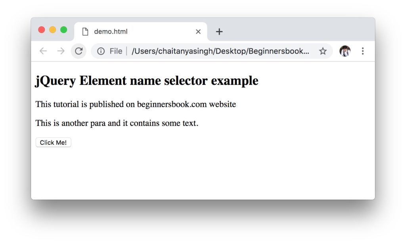This screenshot has width=406, height=244.
Task: Click the browser forward arrow
Action: [x=61, y=51]
